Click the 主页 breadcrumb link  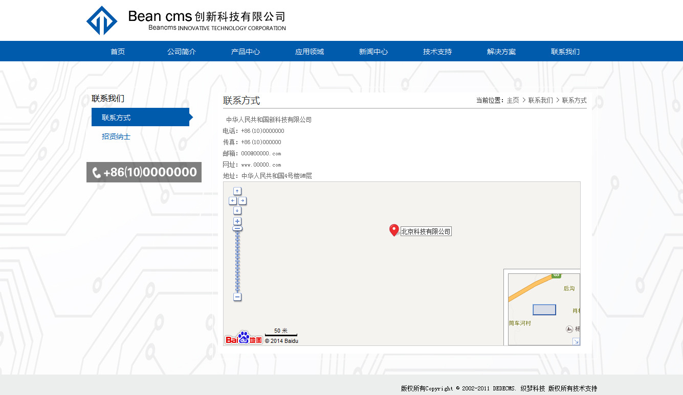pos(513,101)
